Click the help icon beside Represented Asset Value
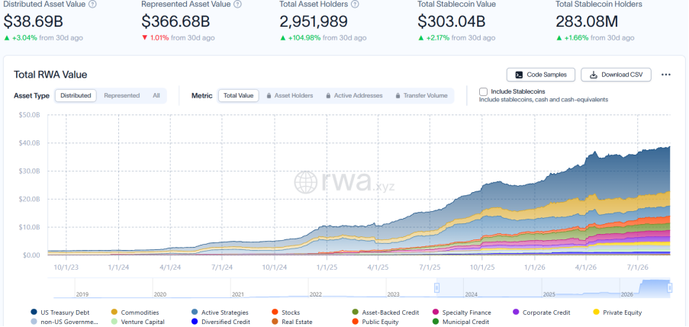 [x=237, y=5]
